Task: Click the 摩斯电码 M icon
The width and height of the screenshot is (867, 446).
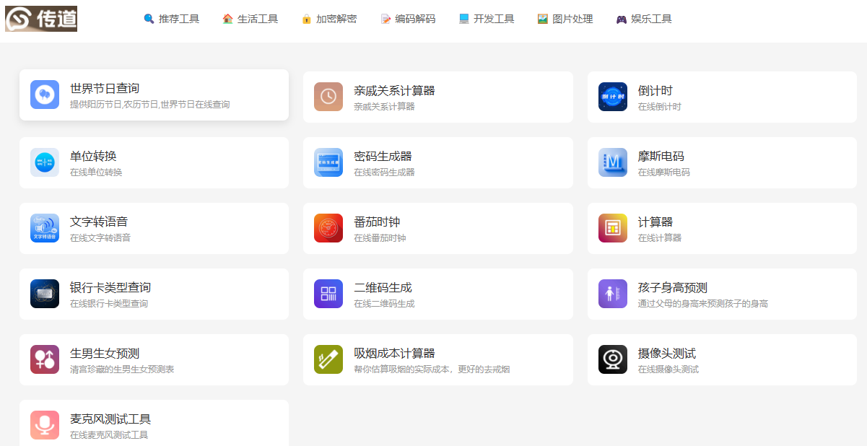Action: [613, 162]
